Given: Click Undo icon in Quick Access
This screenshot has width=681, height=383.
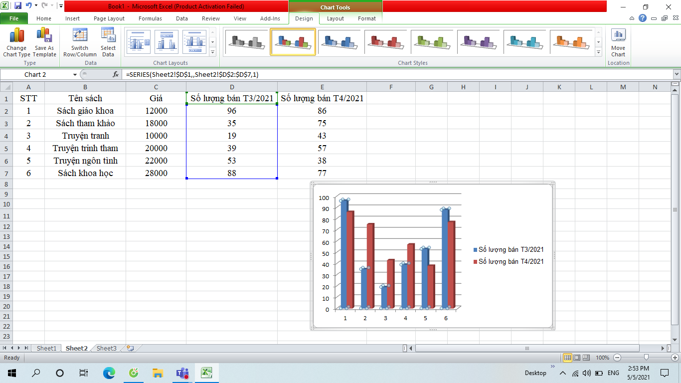Looking at the screenshot, I should 29,6.
